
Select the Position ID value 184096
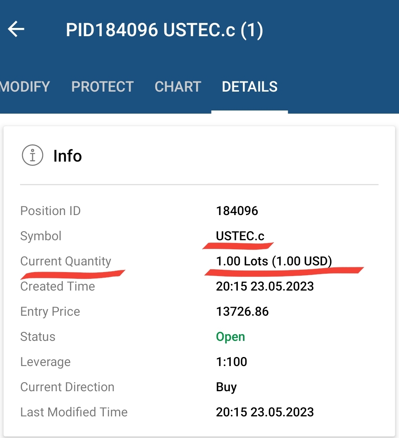[x=237, y=211]
